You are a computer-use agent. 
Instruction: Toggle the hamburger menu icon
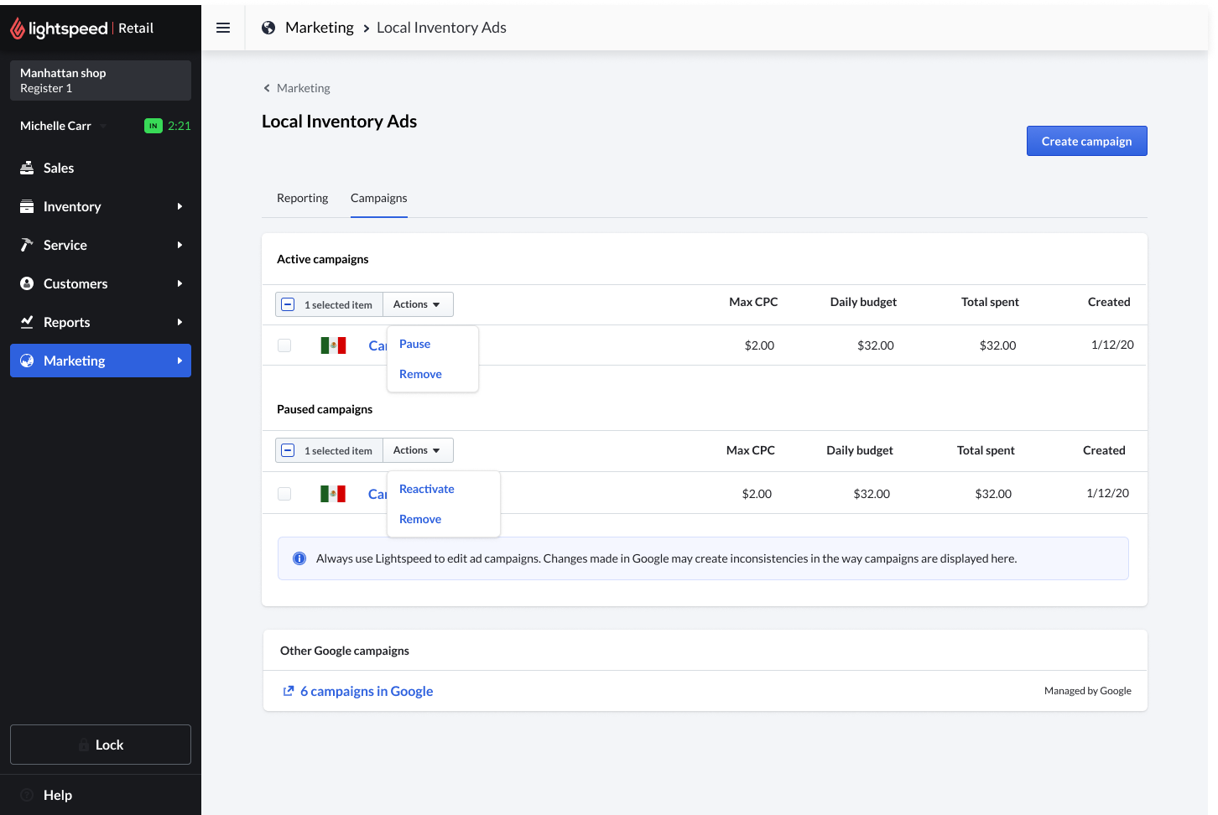point(223,28)
